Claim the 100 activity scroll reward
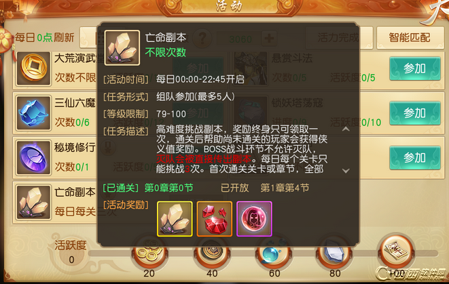Image resolution: width=449 pixels, height=284 pixels. [397, 251]
